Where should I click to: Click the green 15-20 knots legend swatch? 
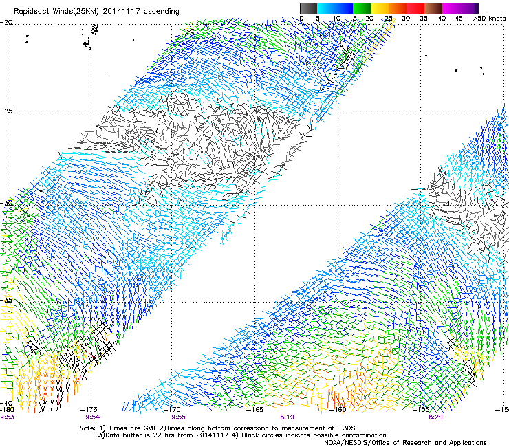point(362,8)
